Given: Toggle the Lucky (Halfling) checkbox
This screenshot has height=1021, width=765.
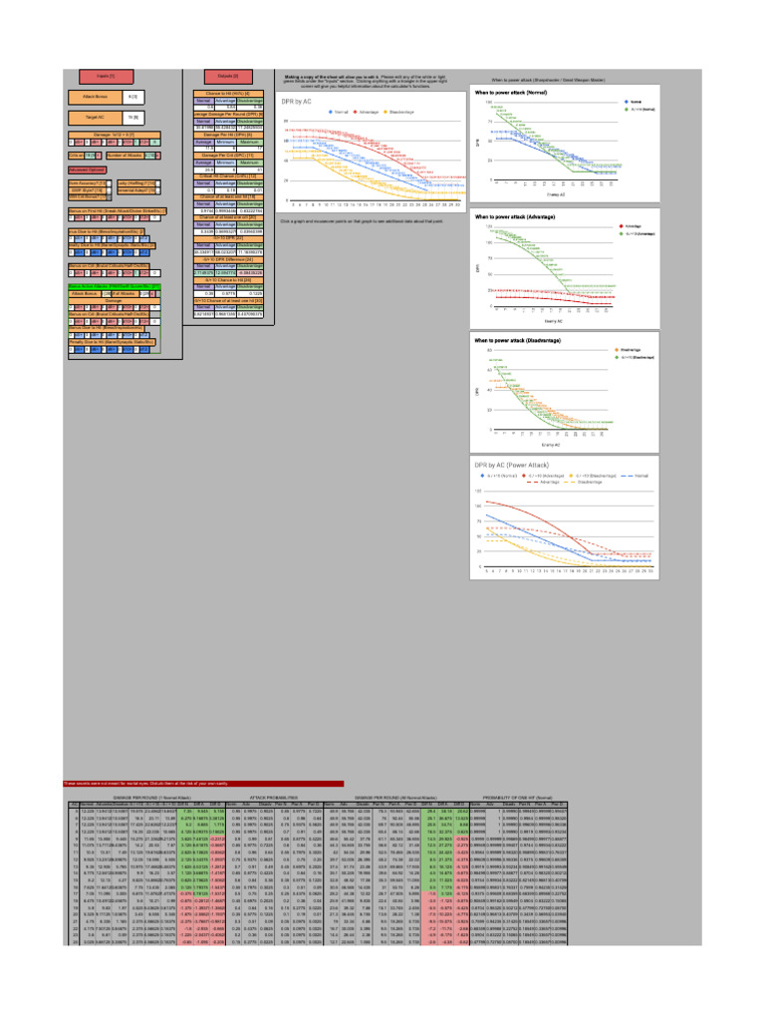Looking at the screenshot, I should click(158, 183).
